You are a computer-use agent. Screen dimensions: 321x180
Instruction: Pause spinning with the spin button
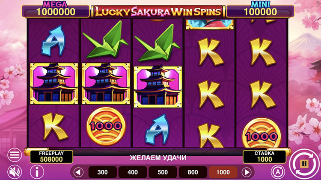[x=304, y=164]
